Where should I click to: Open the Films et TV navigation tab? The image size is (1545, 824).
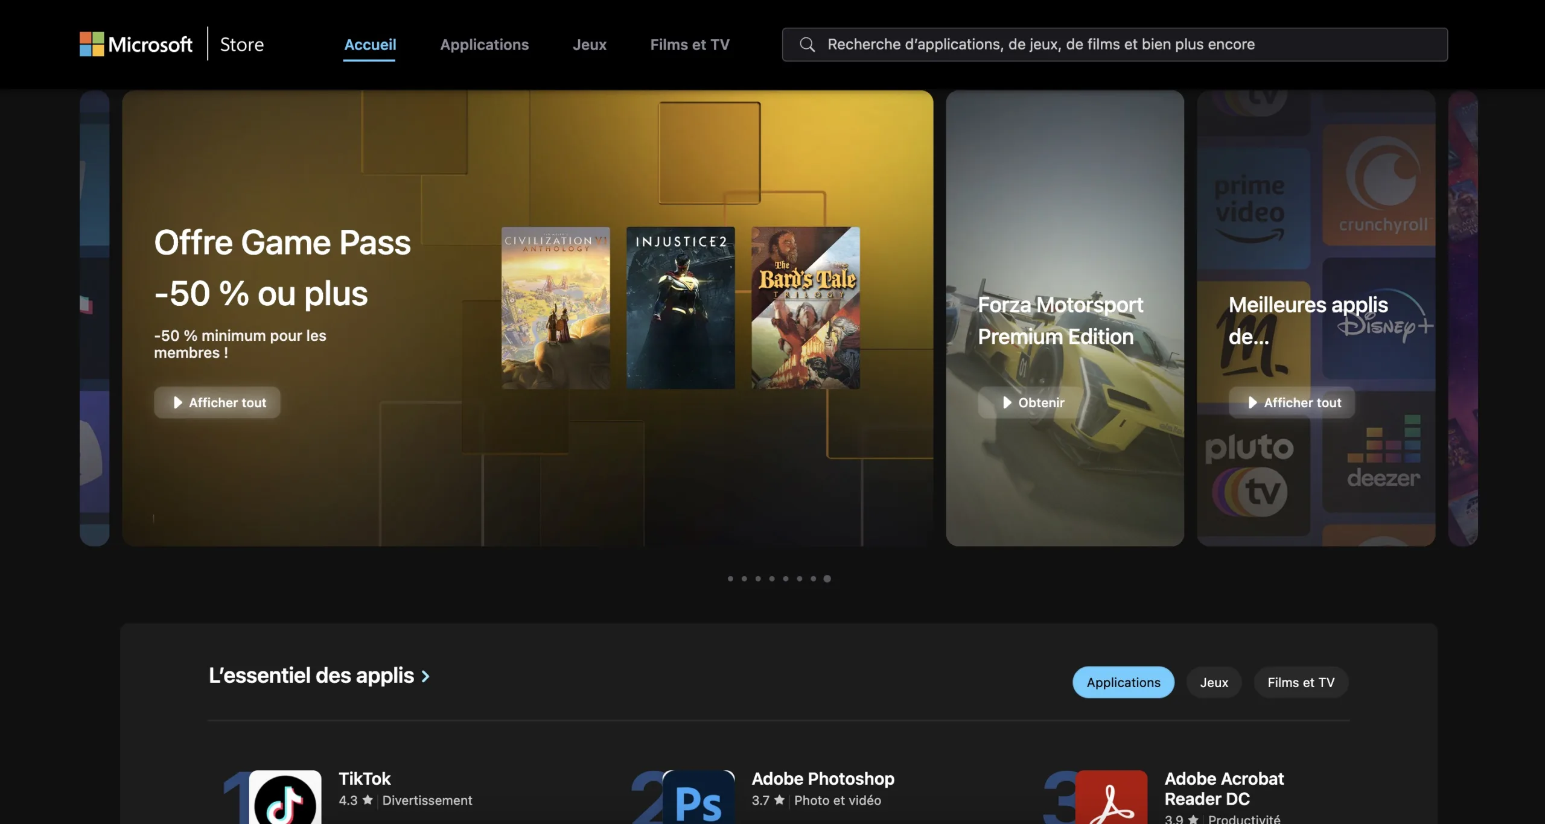coord(690,44)
